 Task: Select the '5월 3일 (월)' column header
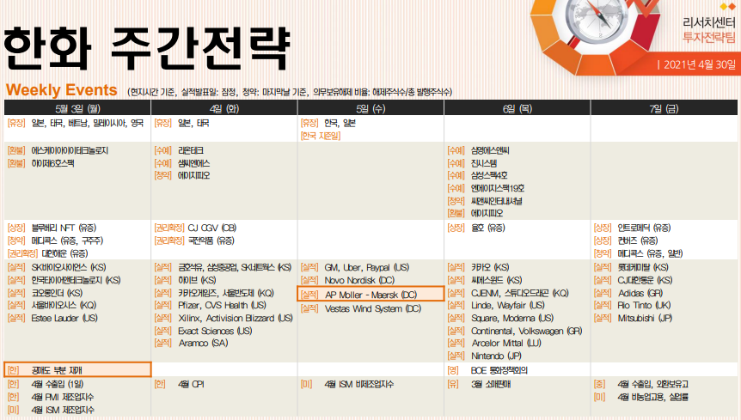(77, 108)
